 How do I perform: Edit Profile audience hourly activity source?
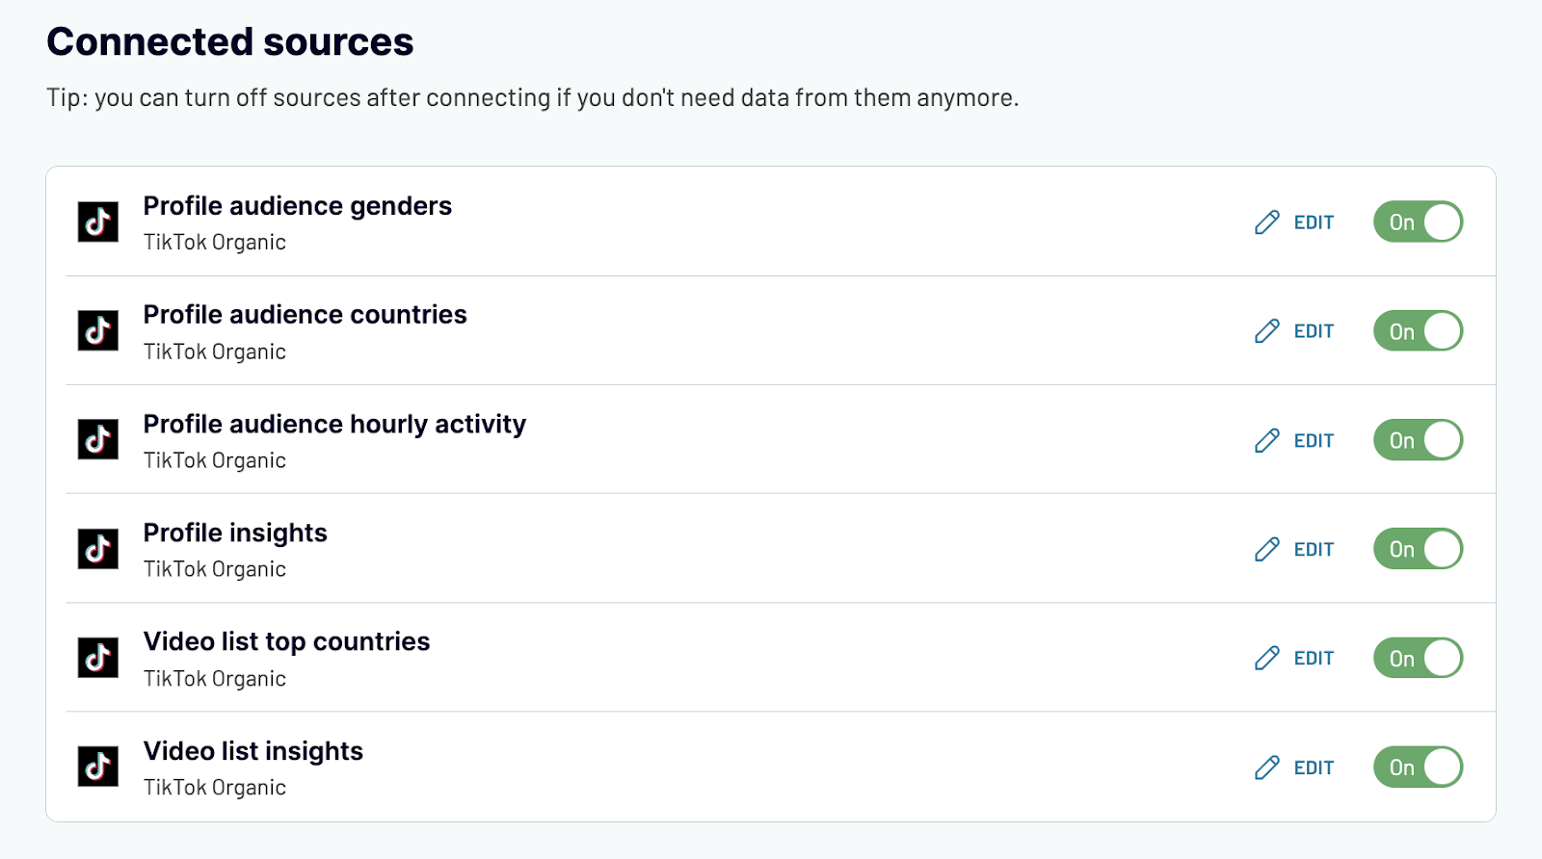[x=1294, y=440]
